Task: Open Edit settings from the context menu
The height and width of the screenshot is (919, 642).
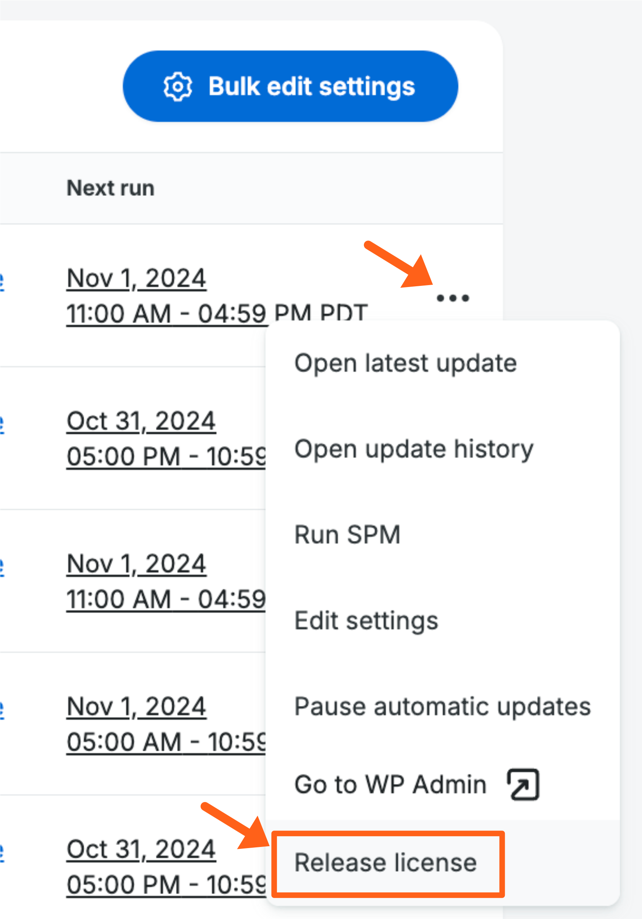Action: coord(367,621)
